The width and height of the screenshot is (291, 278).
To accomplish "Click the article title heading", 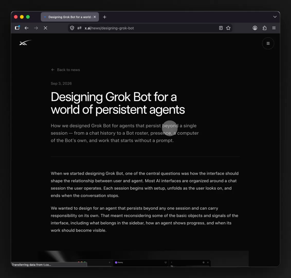I will (118, 103).
